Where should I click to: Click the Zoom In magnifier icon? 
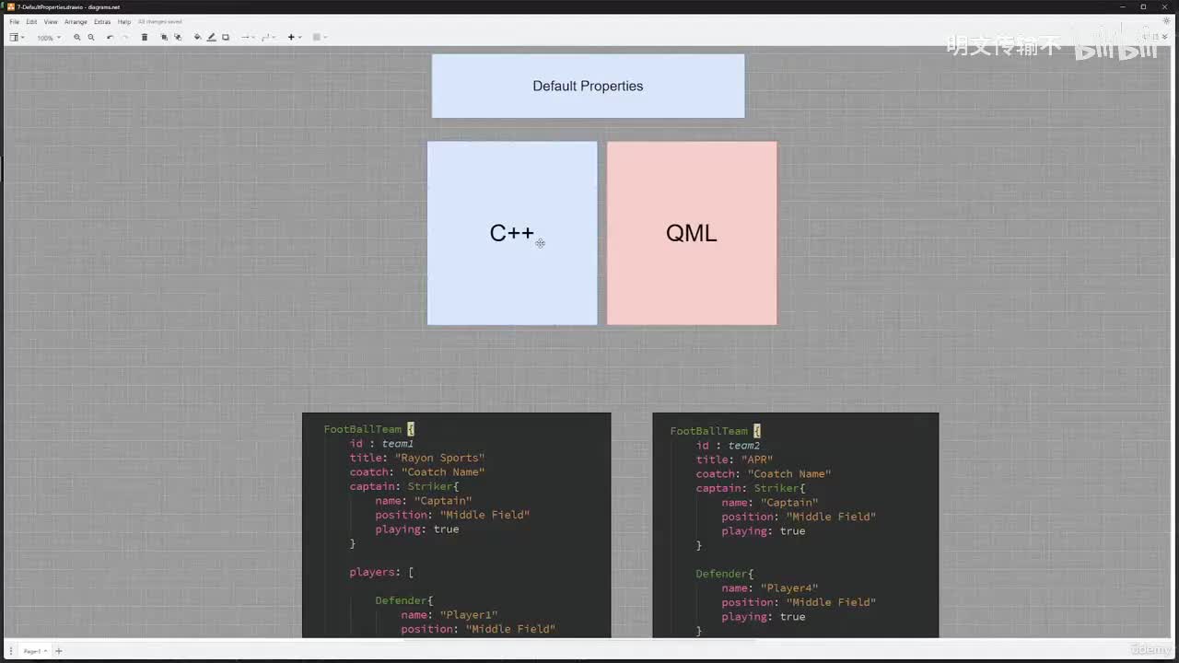77,38
